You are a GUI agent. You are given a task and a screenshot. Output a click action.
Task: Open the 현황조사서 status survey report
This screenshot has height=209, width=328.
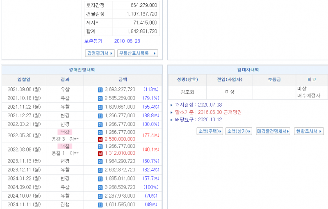coord(309,131)
